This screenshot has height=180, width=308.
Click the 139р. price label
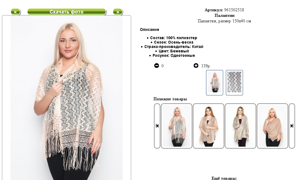(206, 66)
